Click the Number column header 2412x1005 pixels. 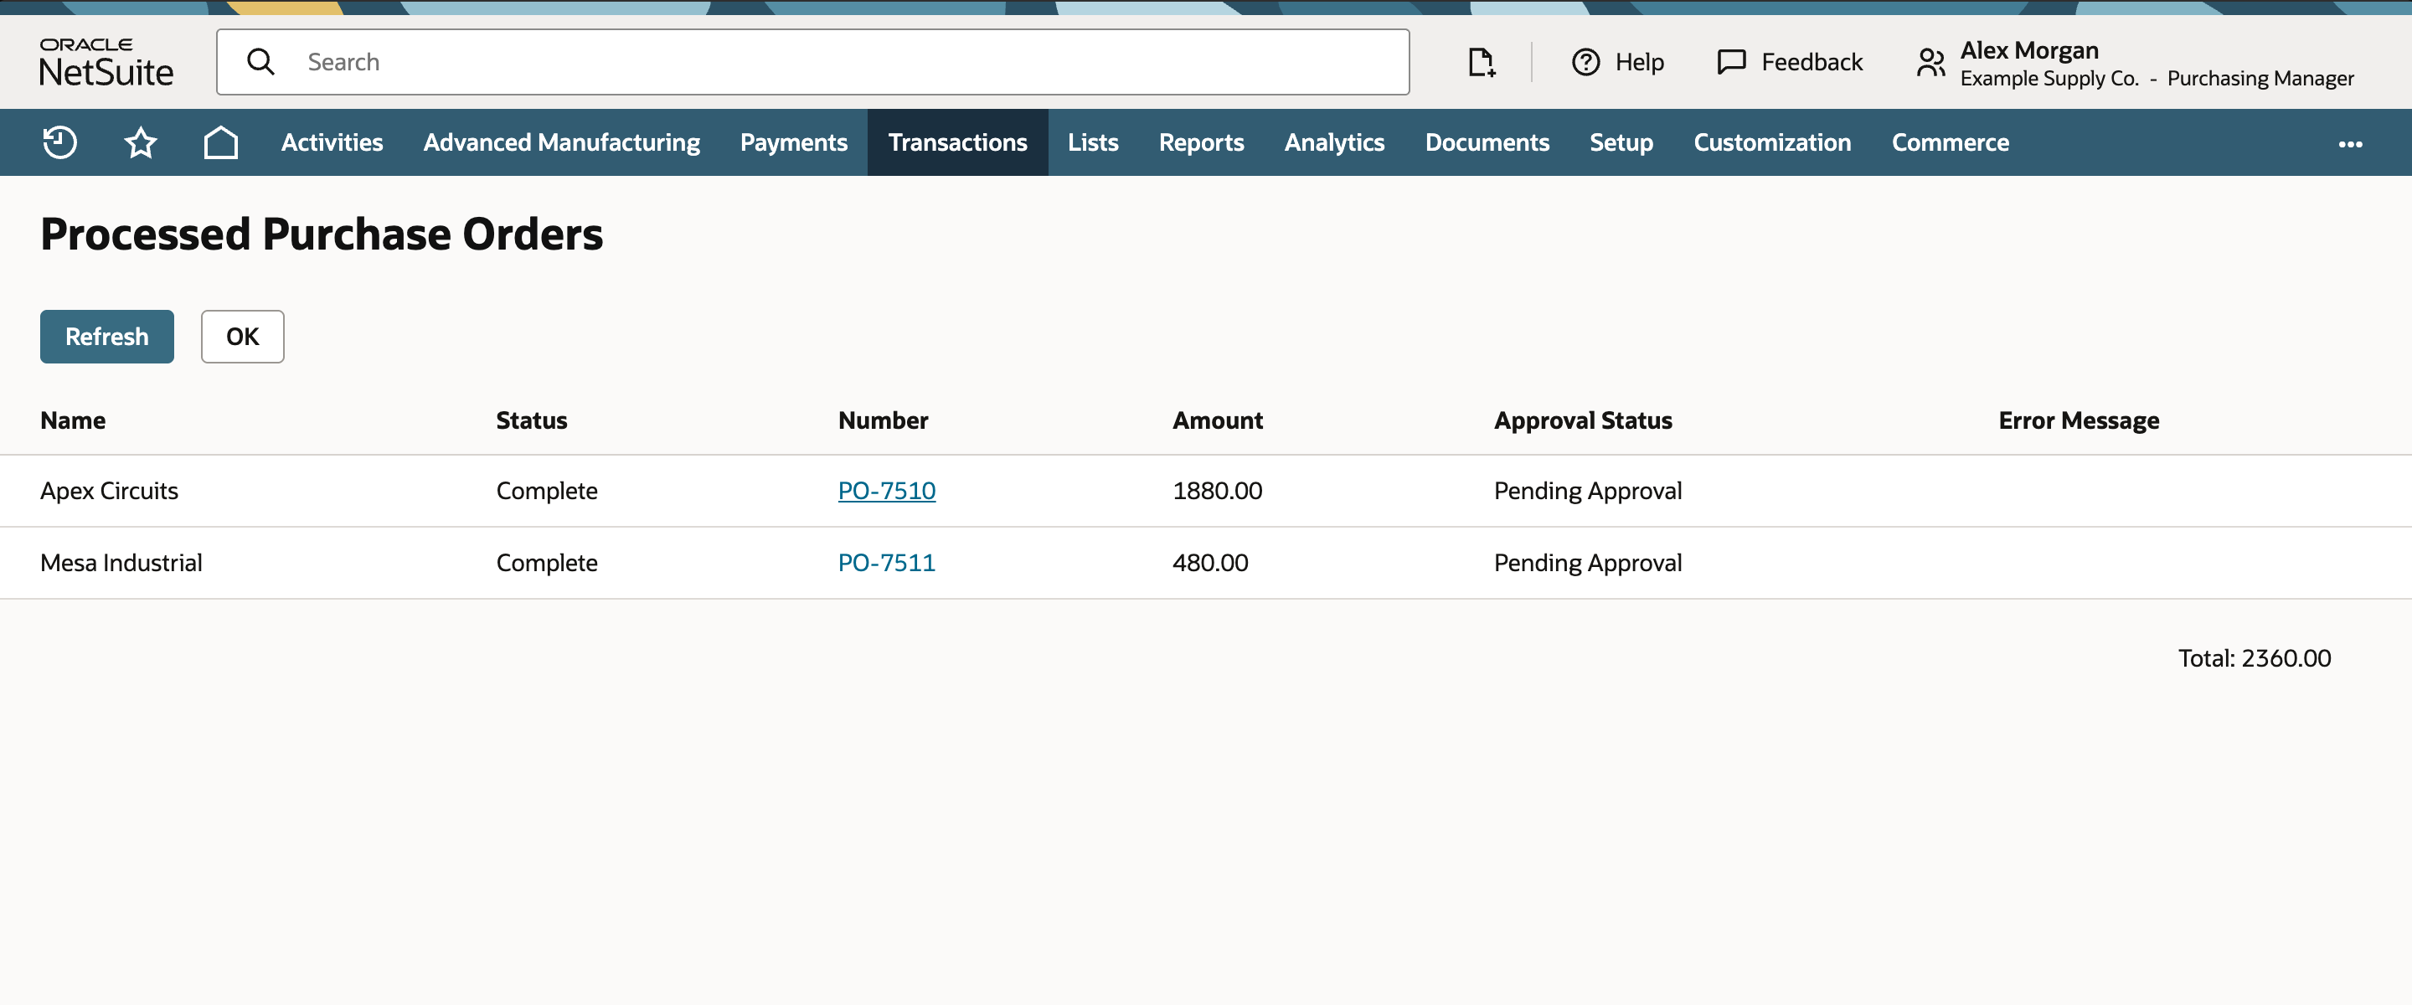(x=882, y=420)
